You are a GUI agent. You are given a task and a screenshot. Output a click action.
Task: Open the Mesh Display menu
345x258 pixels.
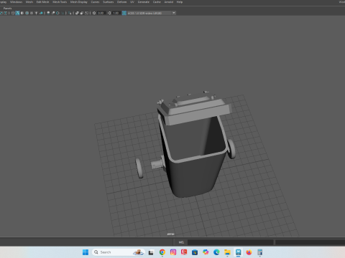(79, 2)
